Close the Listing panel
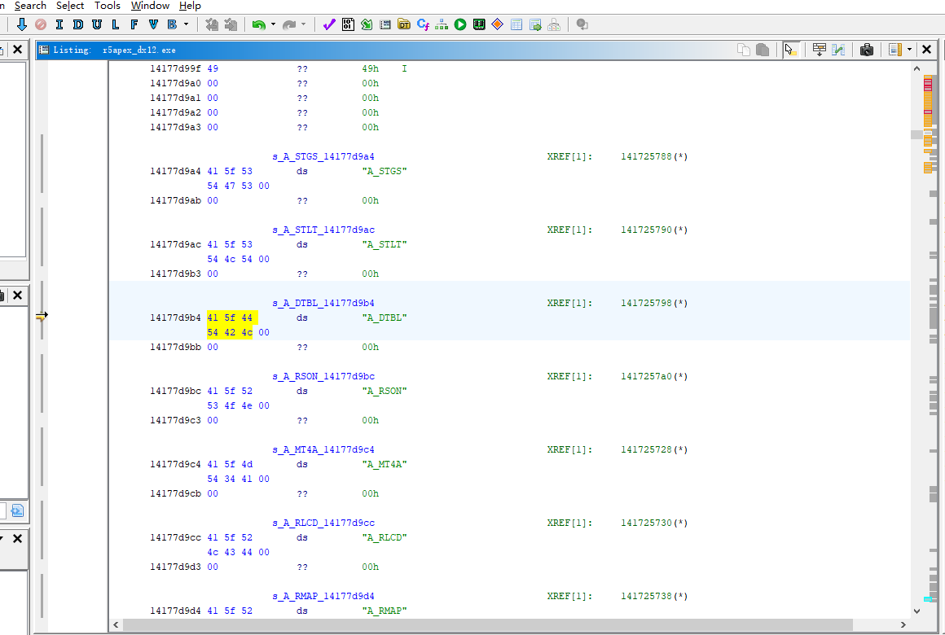Image resolution: width=945 pixels, height=635 pixels. tap(927, 50)
